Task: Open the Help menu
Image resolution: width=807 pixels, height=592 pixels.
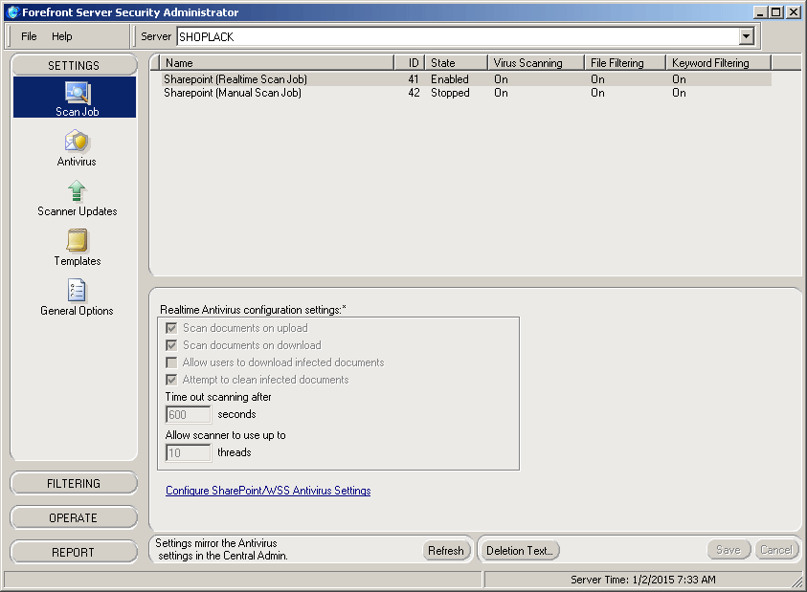Action: click(62, 36)
